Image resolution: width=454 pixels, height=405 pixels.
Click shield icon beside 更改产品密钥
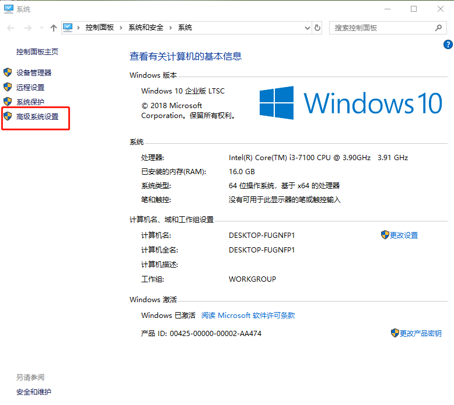(395, 333)
